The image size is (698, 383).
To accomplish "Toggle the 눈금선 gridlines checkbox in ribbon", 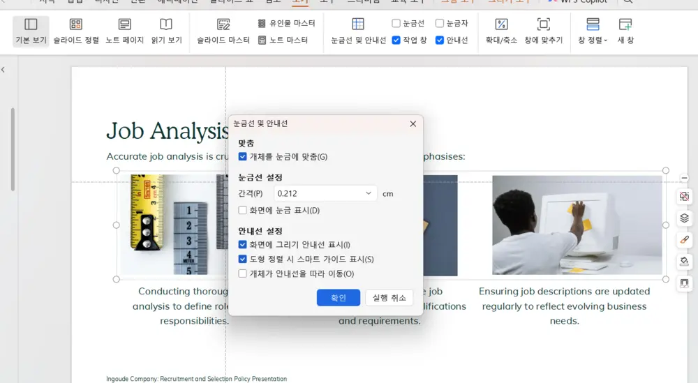I will [396, 23].
